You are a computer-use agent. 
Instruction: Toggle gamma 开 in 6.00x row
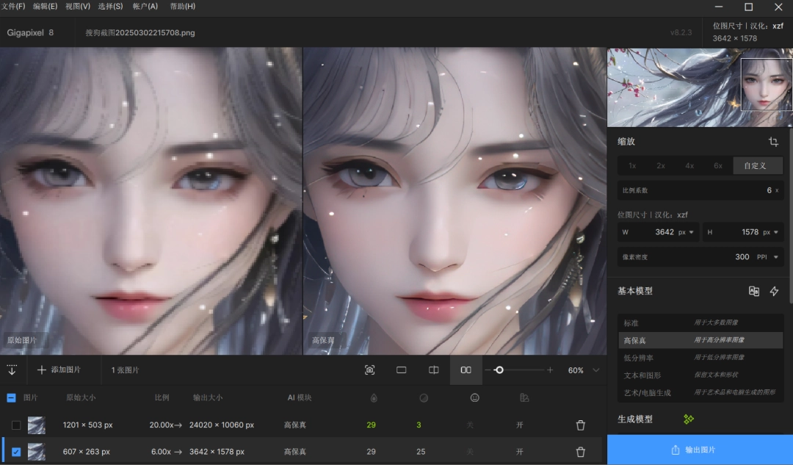coord(519,451)
